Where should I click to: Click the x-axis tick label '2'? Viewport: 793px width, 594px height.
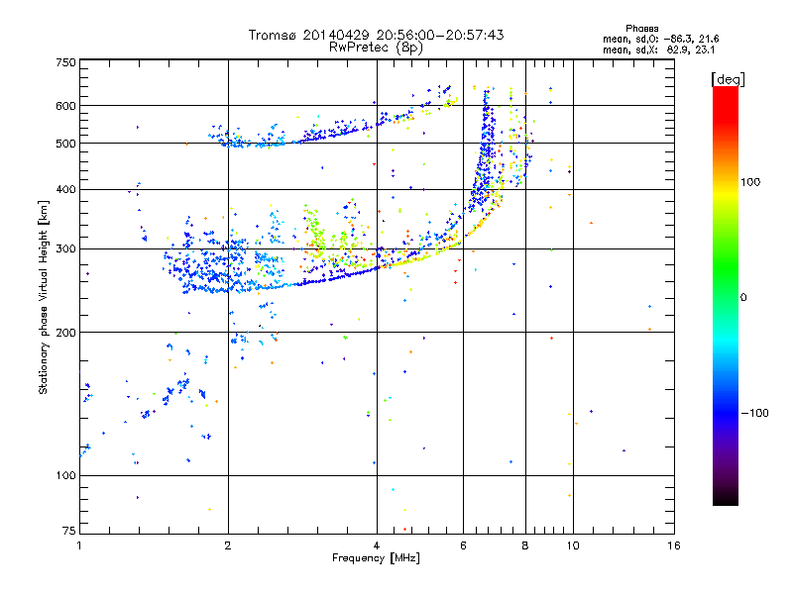(x=228, y=545)
